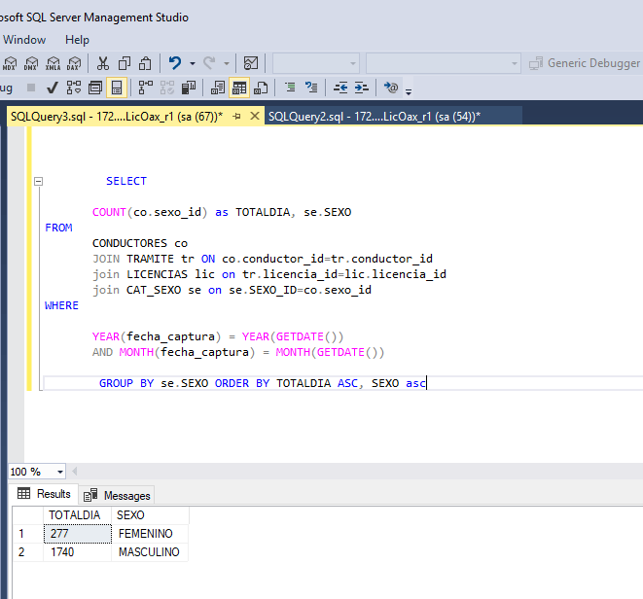The height and width of the screenshot is (599, 643).
Task: Place the cursor on the WHERE keyword
Action: pos(61,305)
